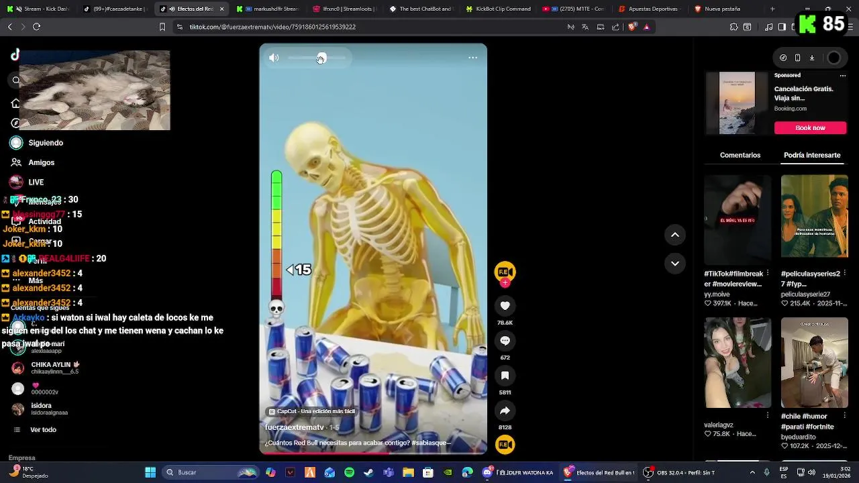
Task: Open options for #peliculasyseries27 video
Action: 844,274
